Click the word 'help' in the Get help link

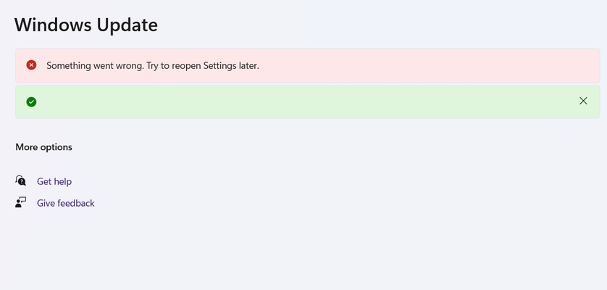pos(63,181)
